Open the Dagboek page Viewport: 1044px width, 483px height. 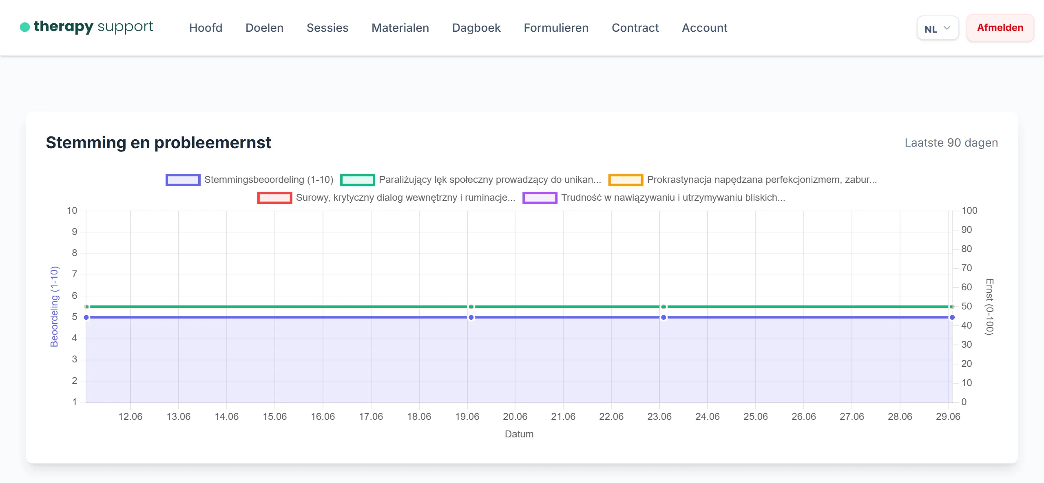pos(476,28)
